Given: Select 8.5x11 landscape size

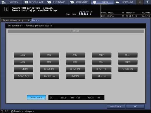Looking at the screenshot, I should click(x=76, y=69).
